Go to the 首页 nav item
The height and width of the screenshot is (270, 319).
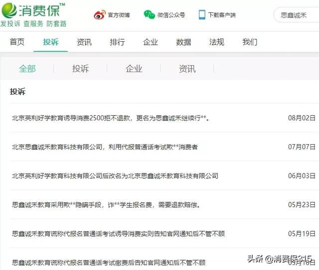coord(17,42)
